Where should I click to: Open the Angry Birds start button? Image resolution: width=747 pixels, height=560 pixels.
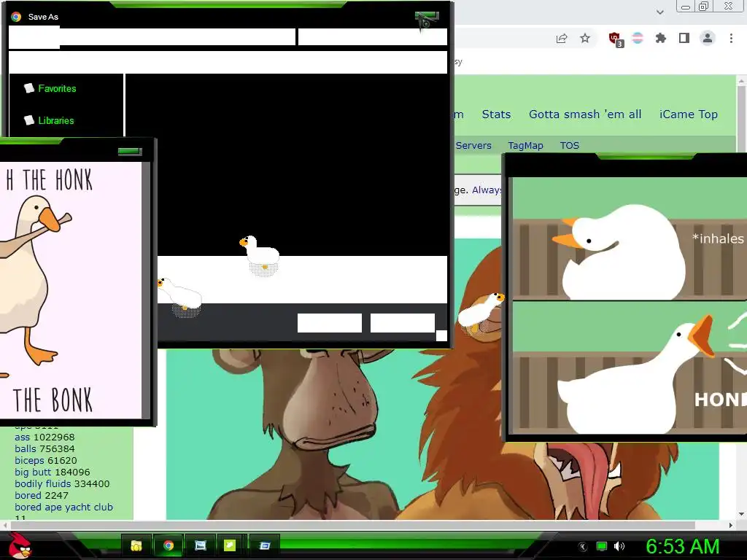(x=20, y=545)
